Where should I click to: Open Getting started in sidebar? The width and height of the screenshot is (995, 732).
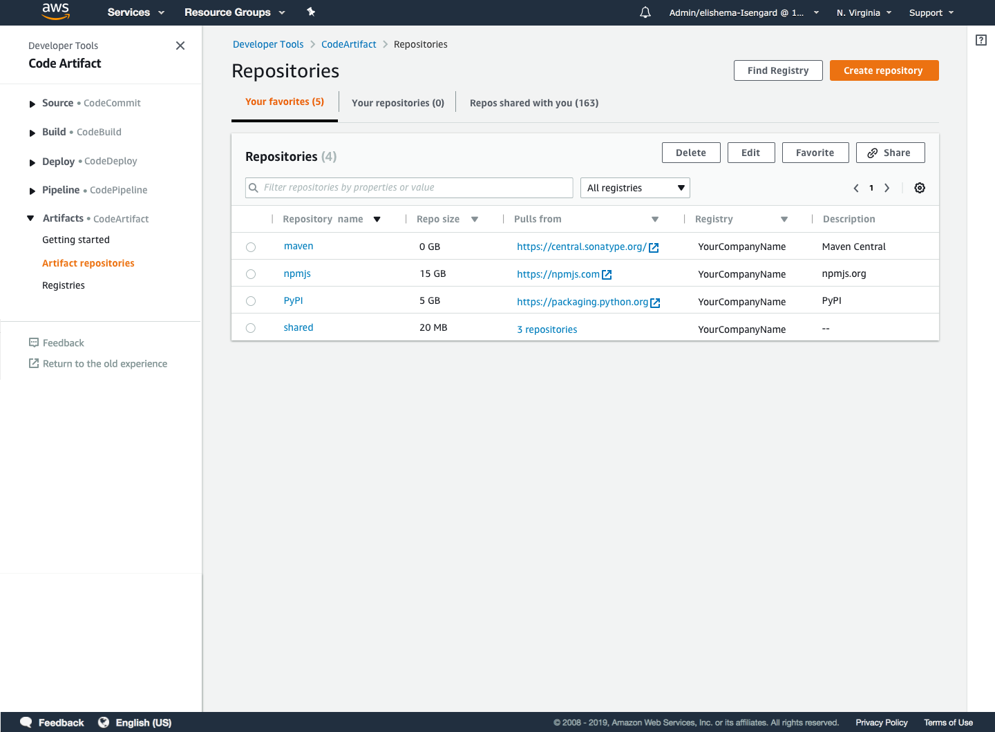coord(76,240)
